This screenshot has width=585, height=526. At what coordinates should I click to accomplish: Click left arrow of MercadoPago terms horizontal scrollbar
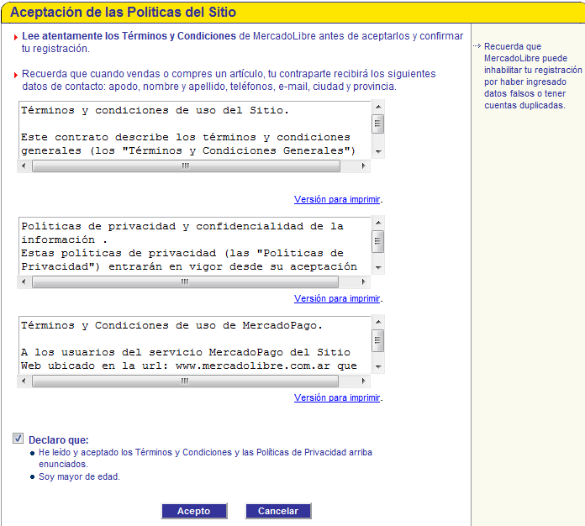tap(24, 381)
